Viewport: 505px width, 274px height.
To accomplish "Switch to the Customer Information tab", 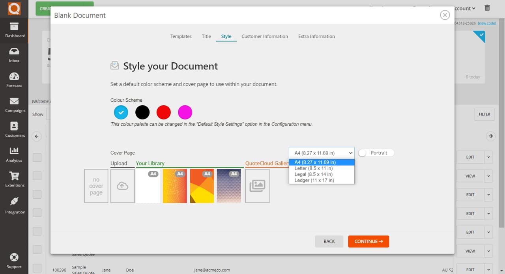I will [265, 36].
